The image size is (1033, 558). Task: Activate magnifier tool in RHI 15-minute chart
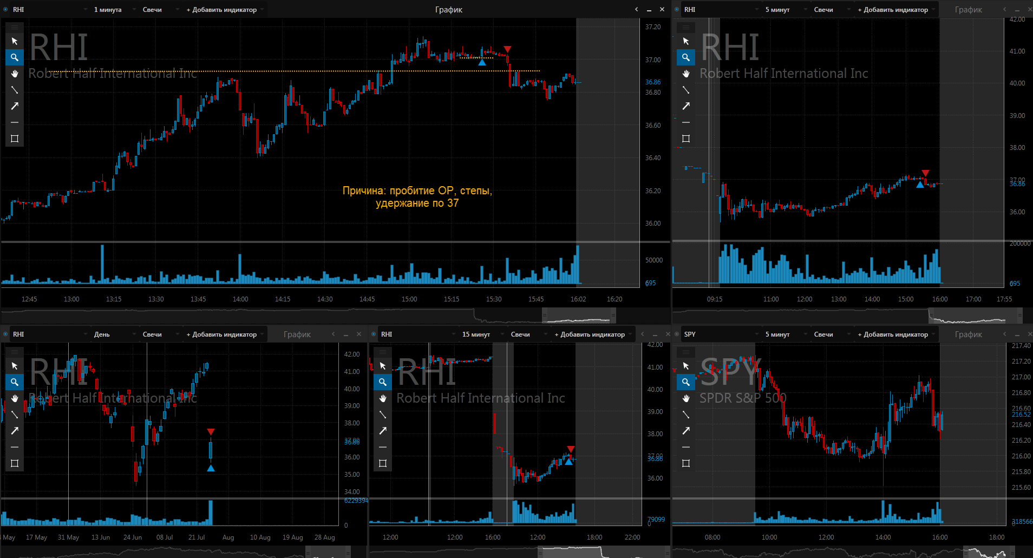[383, 382]
